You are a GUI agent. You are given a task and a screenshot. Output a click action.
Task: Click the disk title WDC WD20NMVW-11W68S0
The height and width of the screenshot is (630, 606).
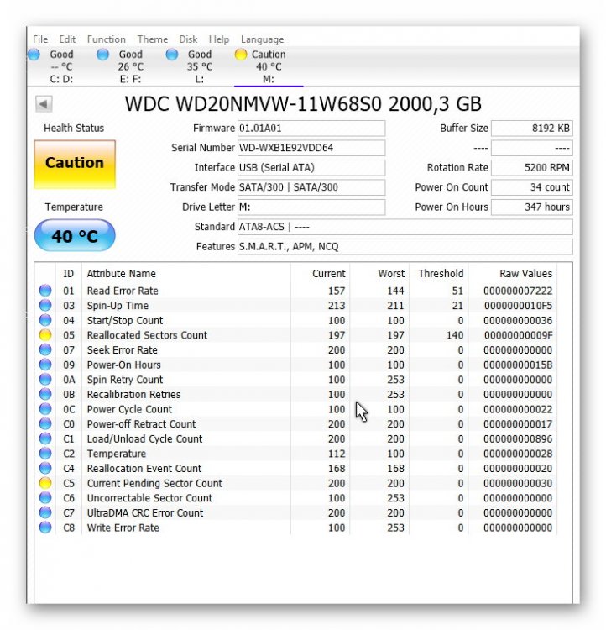pyautogui.click(x=253, y=104)
